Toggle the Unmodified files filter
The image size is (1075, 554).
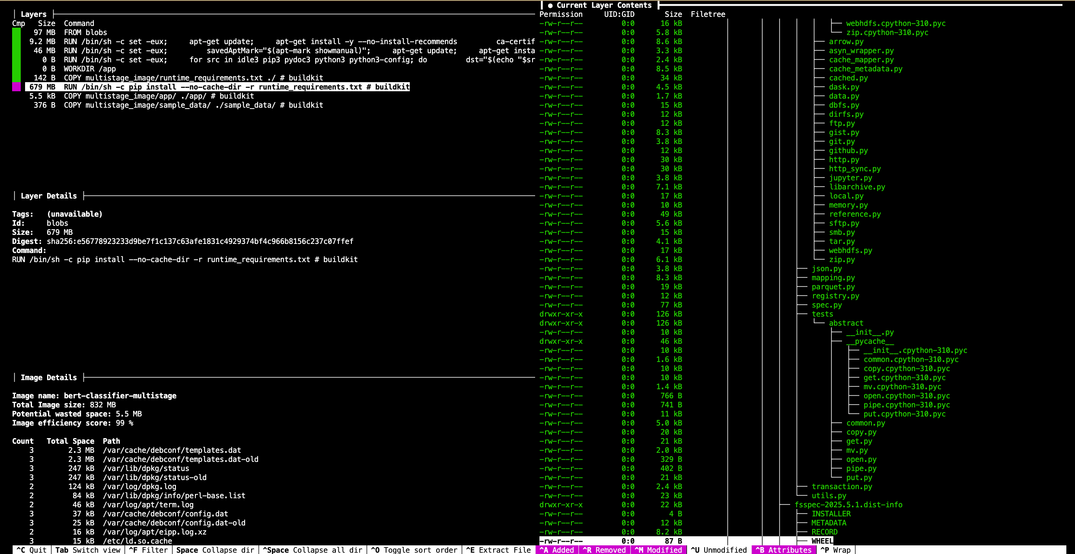(719, 550)
